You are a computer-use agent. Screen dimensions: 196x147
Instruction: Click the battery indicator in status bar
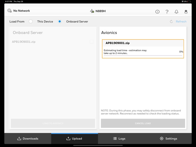pyautogui.click(x=189, y=2)
